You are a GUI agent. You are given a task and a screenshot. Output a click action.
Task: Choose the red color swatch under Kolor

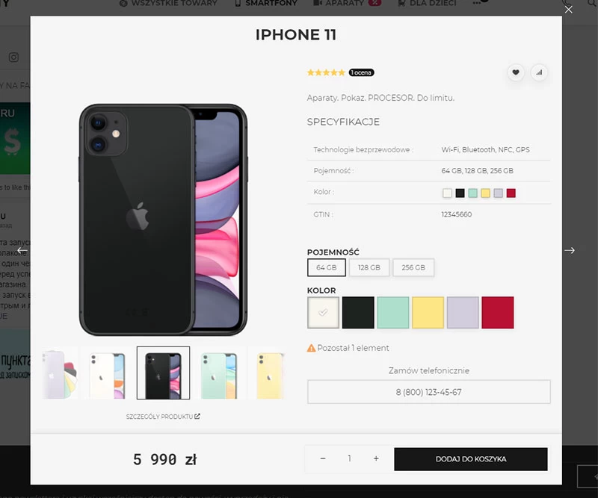(x=497, y=312)
